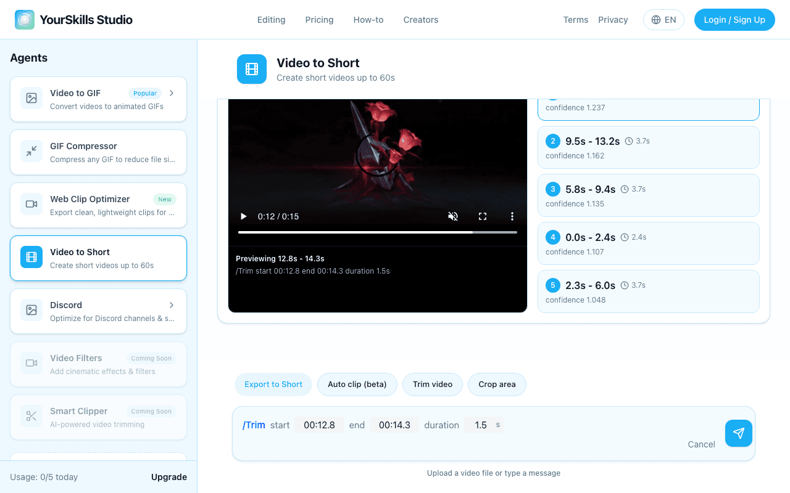Click the Smart Clipper scissors icon
This screenshot has width=790, height=493.
[31, 416]
